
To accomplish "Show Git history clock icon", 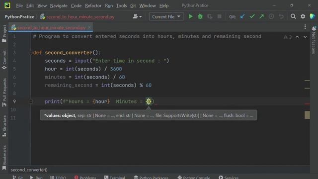I will (x=271, y=16).
